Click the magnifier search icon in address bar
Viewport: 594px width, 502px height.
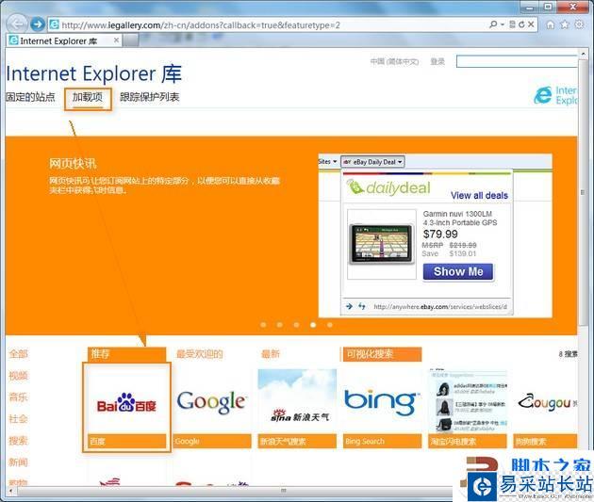(x=493, y=24)
